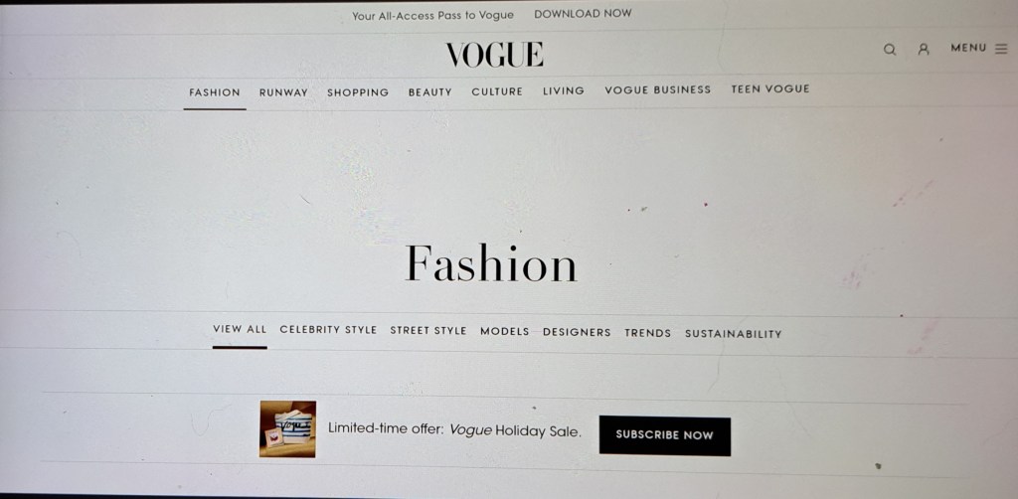The height and width of the screenshot is (499, 1018).
Task: Click the VOGUE logo
Action: (494, 55)
